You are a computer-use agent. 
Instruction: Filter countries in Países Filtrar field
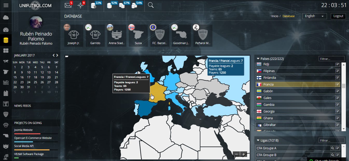pos(332,59)
